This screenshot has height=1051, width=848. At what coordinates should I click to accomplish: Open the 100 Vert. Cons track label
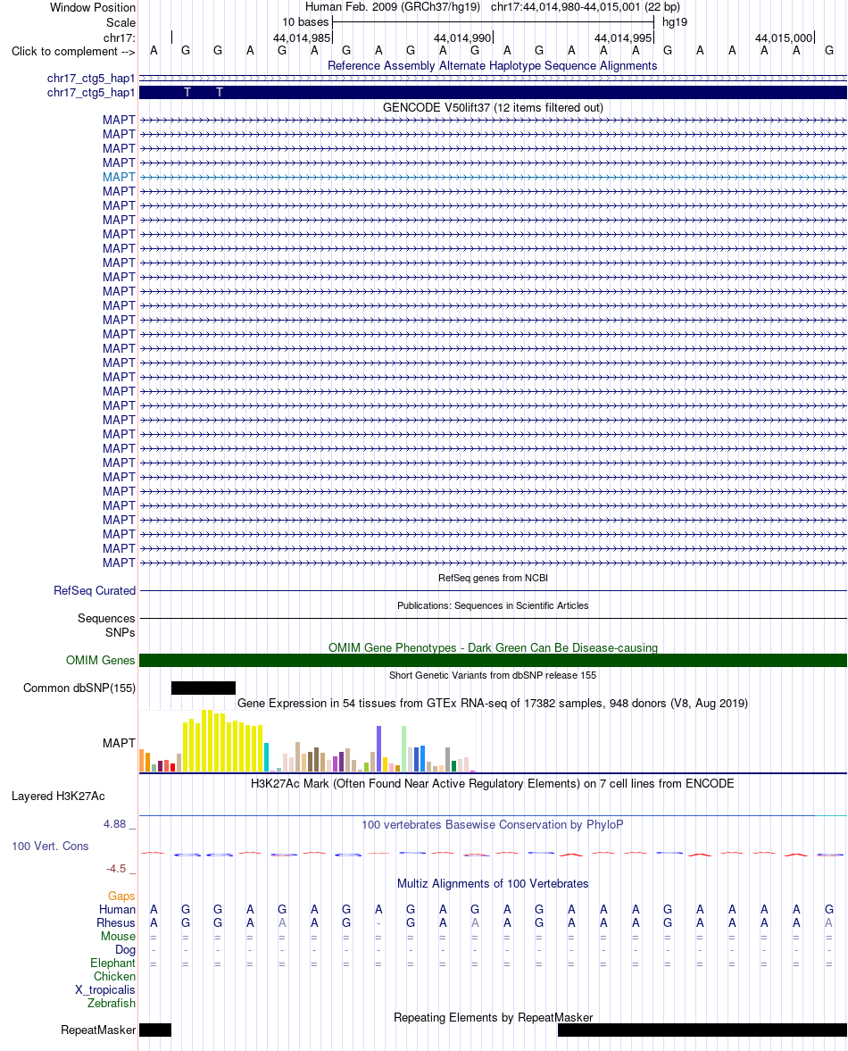[50, 846]
